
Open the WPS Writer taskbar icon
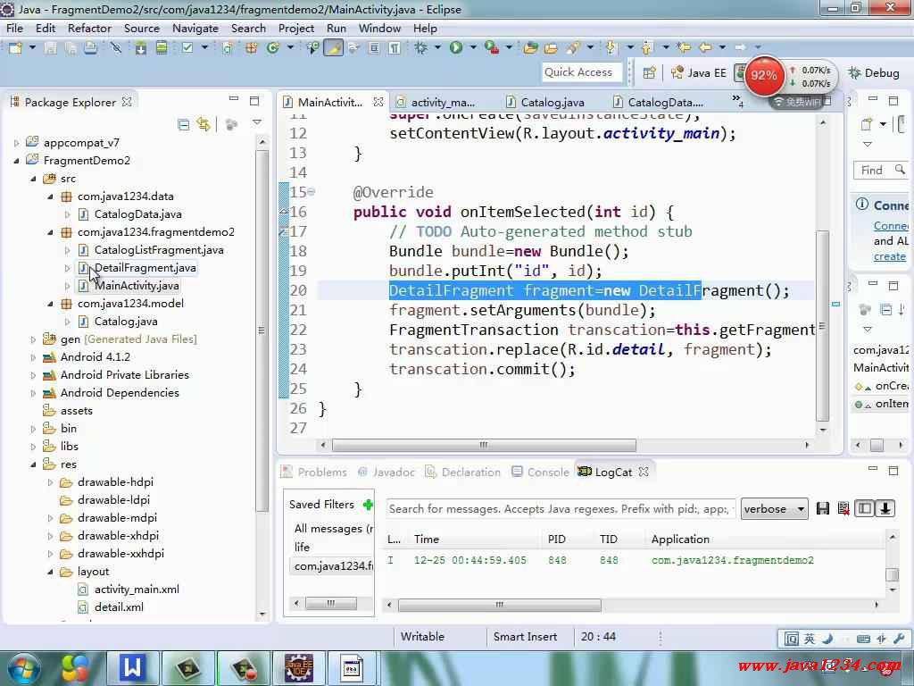click(x=132, y=668)
